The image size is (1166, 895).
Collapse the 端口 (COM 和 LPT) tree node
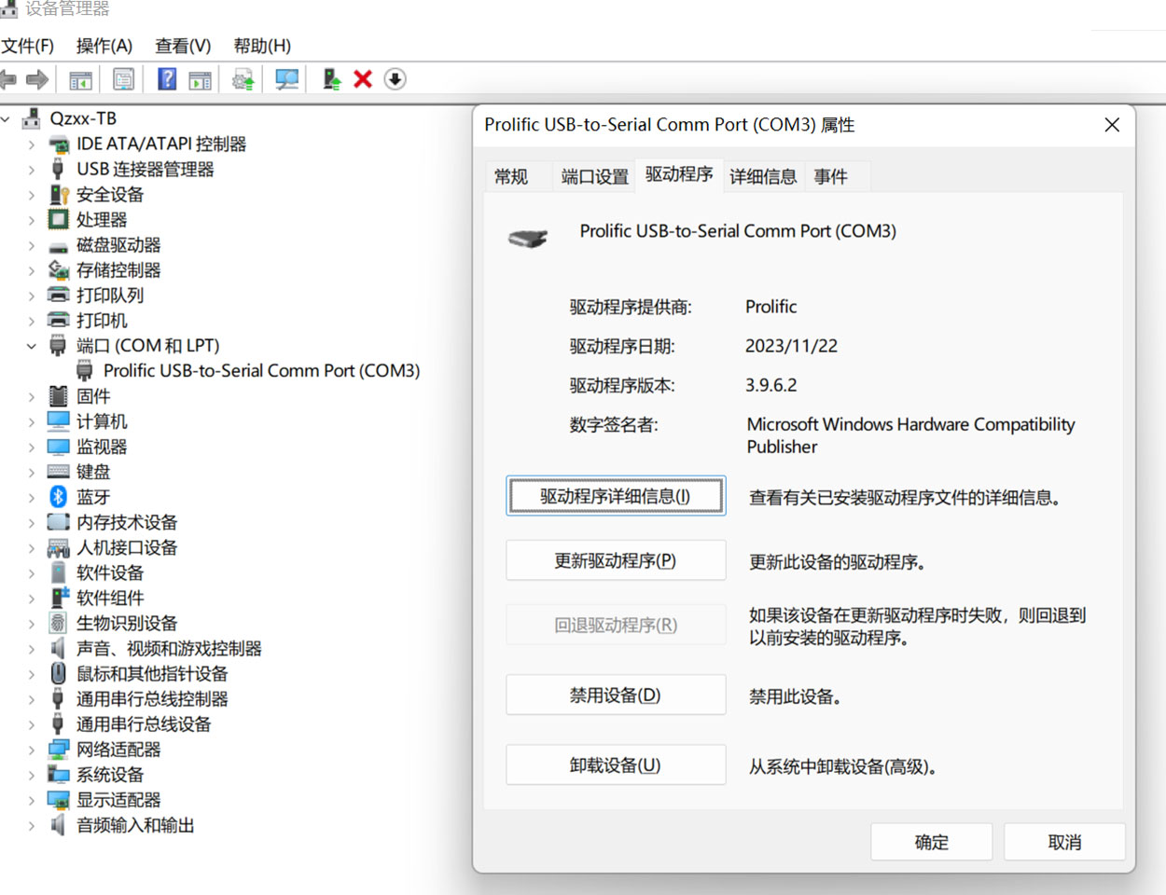pos(33,345)
